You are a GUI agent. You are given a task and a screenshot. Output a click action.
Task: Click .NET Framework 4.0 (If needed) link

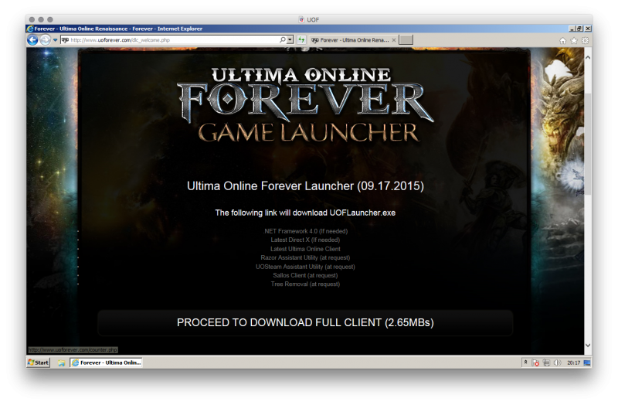(x=305, y=231)
